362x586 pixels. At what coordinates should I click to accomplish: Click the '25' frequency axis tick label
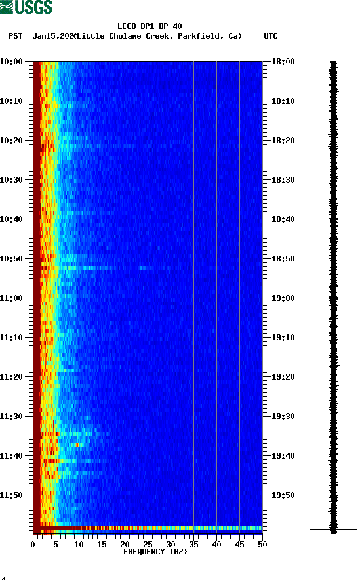148,545
